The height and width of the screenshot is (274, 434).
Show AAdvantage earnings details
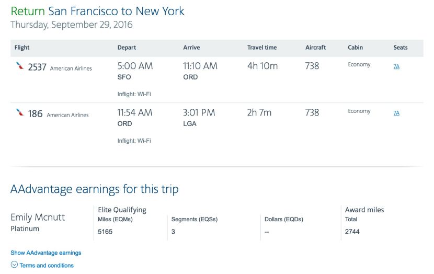46,253
